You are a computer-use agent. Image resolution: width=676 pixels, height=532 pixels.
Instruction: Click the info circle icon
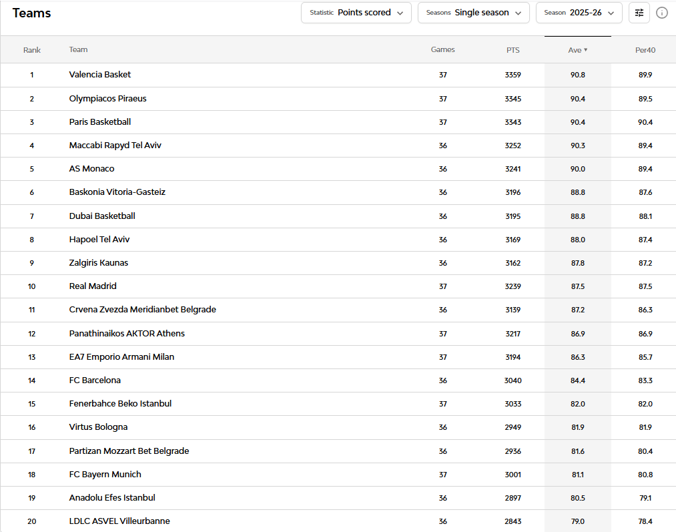[x=662, y=13]
